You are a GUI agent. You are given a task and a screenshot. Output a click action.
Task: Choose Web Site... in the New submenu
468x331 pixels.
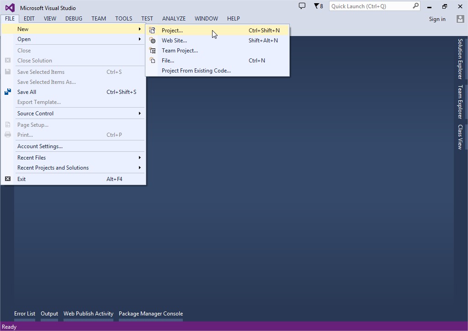click(x=217, y=41)
